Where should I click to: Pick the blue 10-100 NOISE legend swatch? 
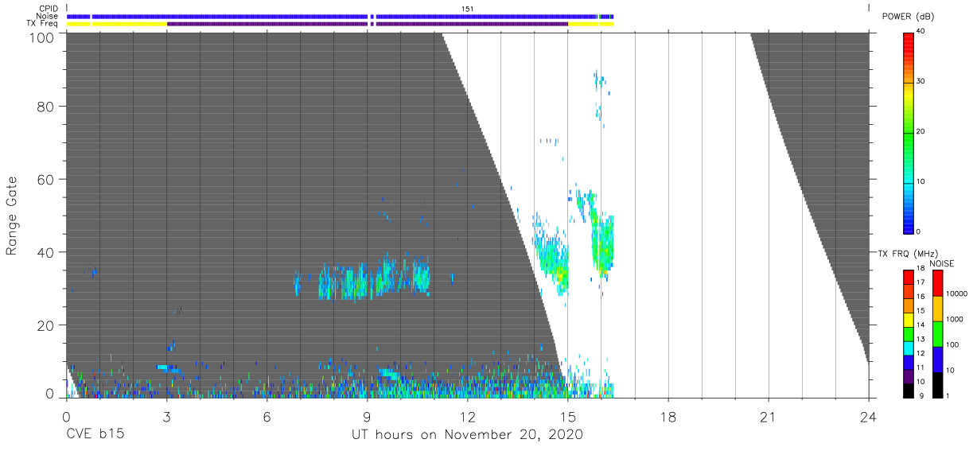pos(937,359)
